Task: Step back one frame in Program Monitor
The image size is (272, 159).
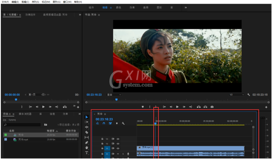Action: (171, 107)
